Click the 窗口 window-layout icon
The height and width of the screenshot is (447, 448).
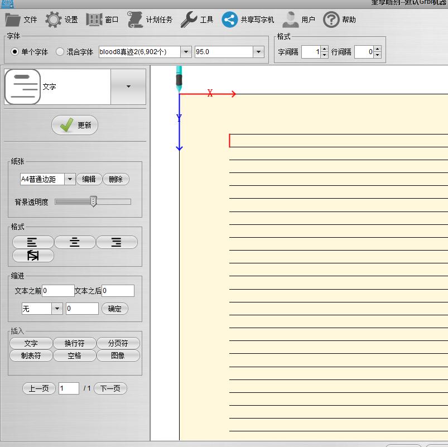(x=94, y=20)
